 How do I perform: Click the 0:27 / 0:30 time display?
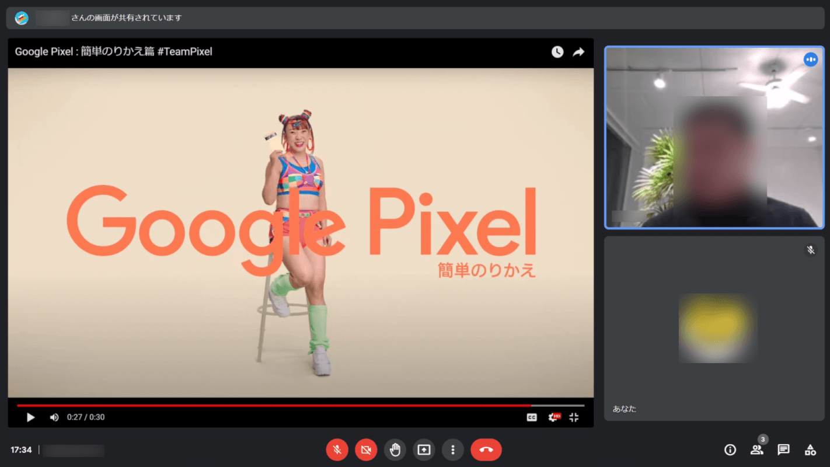(x=86, y=417)
